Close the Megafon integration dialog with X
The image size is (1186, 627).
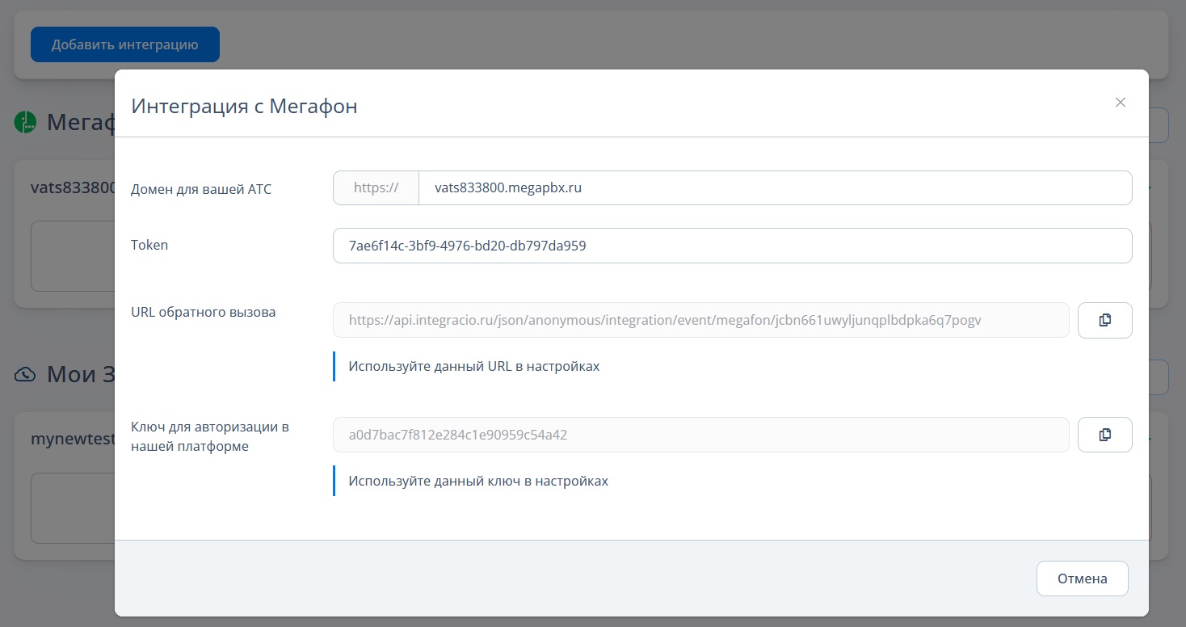coord(1121,102)
